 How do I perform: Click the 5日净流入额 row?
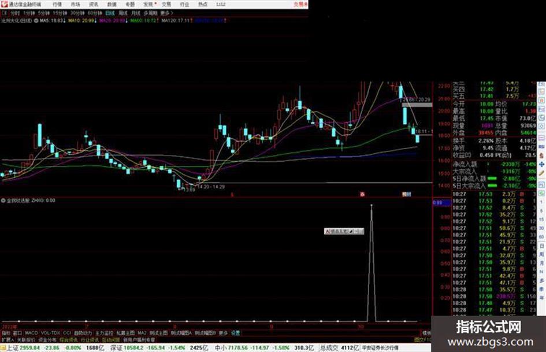(494, 179)
